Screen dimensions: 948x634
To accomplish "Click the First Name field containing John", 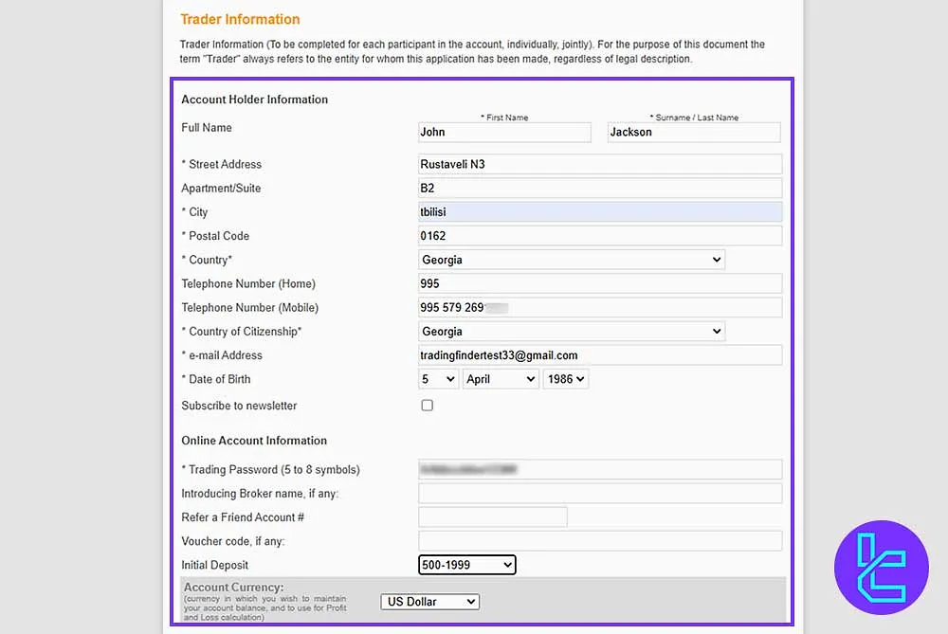I will tap(504, 133).
